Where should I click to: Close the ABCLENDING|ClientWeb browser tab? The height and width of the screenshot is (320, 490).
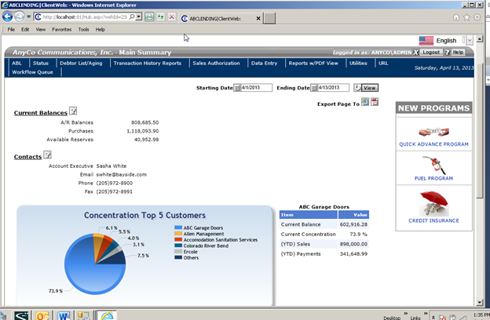[x=258, y=18]
